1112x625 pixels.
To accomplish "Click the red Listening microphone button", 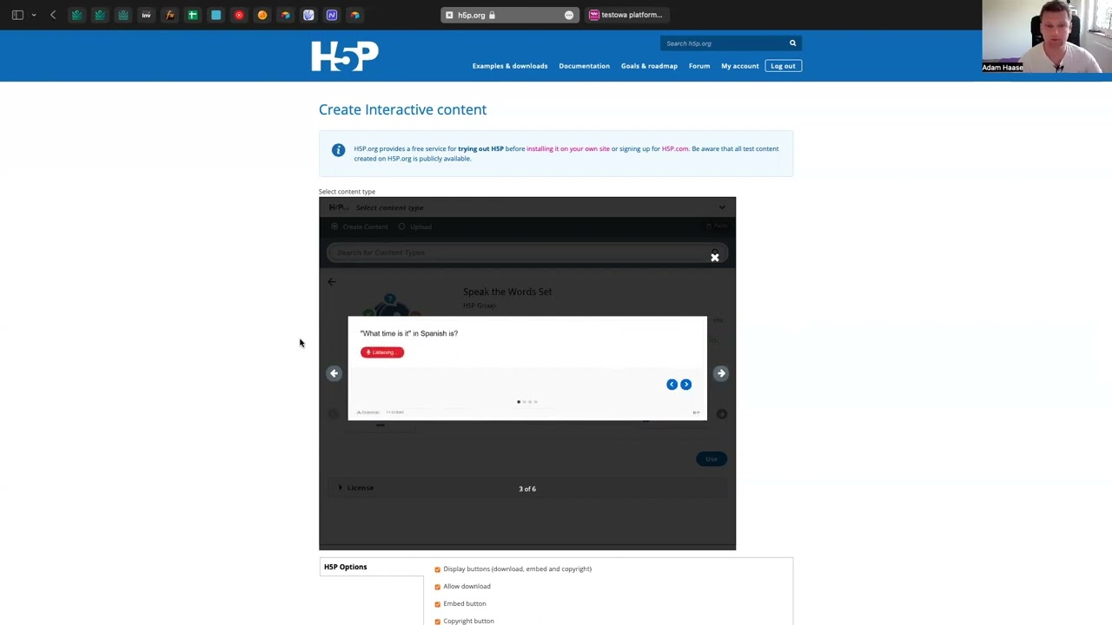I will (x=382, y=352).
